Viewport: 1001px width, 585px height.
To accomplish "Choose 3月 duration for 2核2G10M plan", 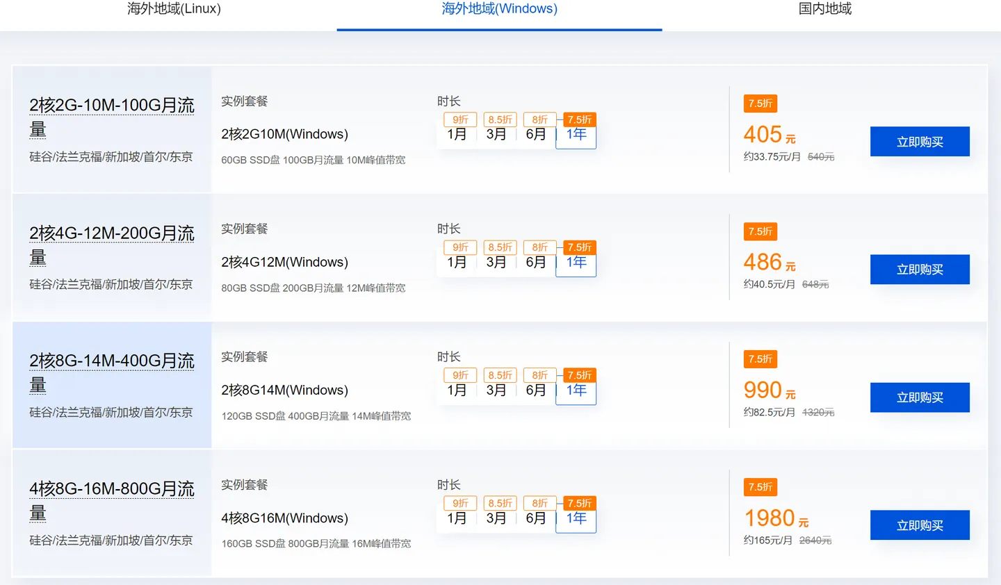I will pyautogui.click(x=496, y=134).
